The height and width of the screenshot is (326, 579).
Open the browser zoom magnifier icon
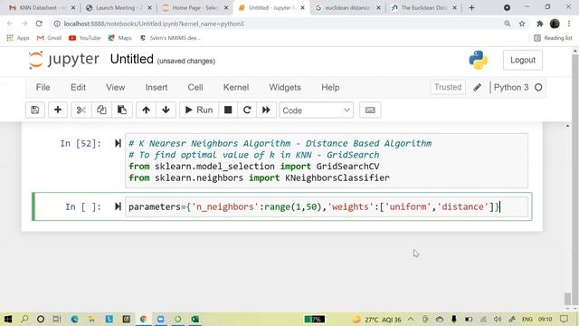coord(508,24)
